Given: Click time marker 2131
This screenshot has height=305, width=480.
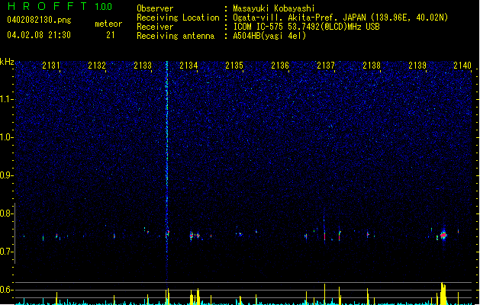Looking at the screenshot, I should pos(51,66).
